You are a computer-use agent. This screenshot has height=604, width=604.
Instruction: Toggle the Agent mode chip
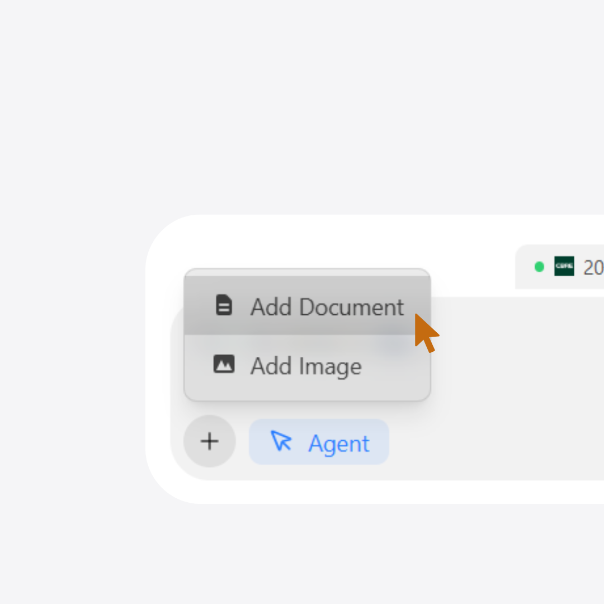click(319, 442)
